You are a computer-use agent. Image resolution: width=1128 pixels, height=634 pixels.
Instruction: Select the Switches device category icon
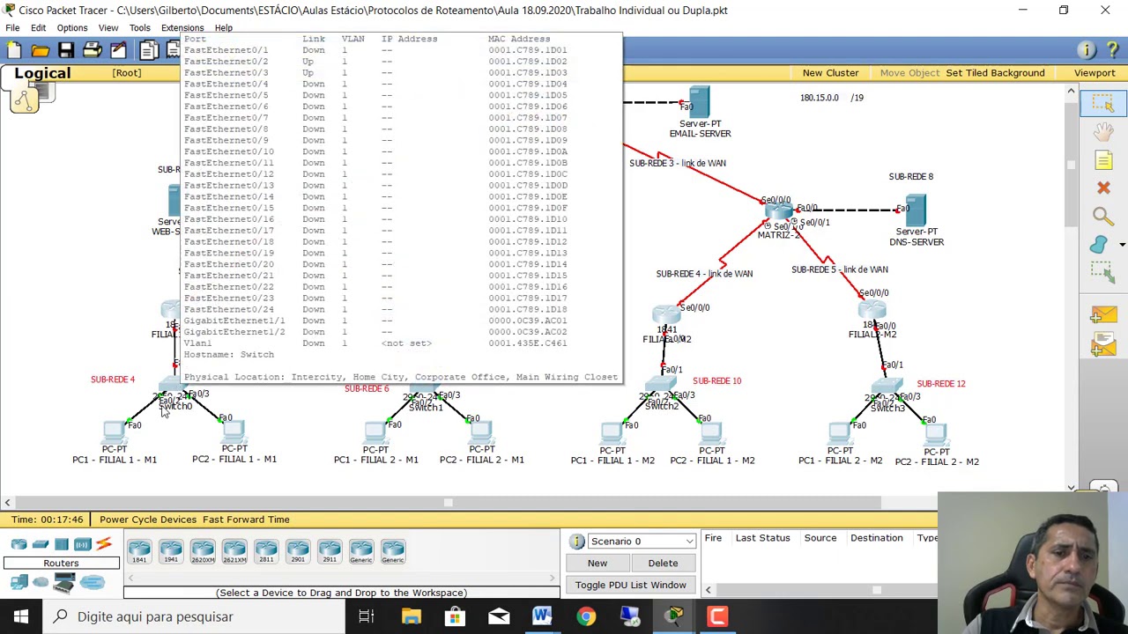point(41,544)
